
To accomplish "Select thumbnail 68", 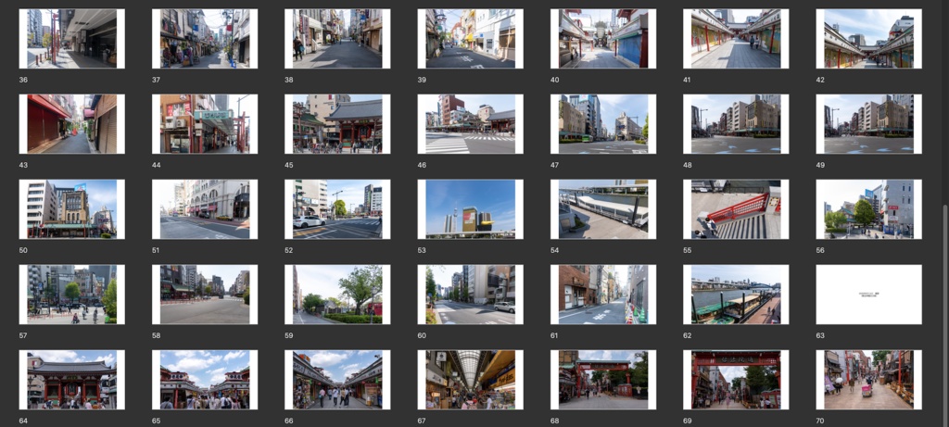I will point(603,380).
